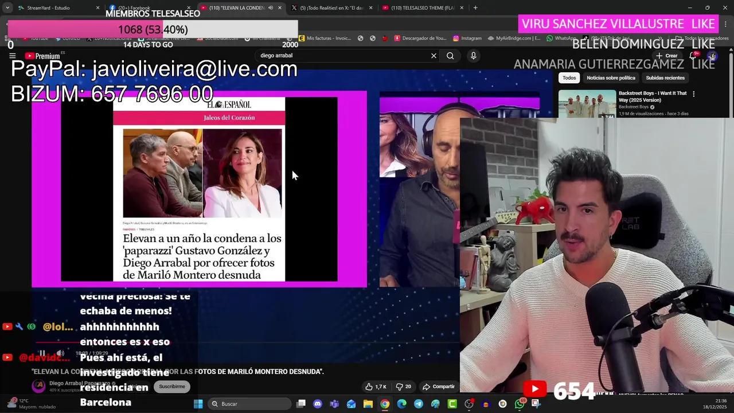This screenshot has width=734, height=413.
Task: Open Snipping Tool from the taskbar
Action: coord(536,404)
